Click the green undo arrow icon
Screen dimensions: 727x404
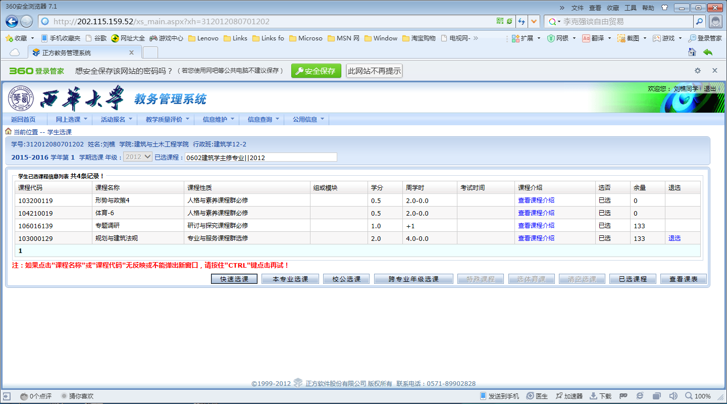(x=707, y=52)
